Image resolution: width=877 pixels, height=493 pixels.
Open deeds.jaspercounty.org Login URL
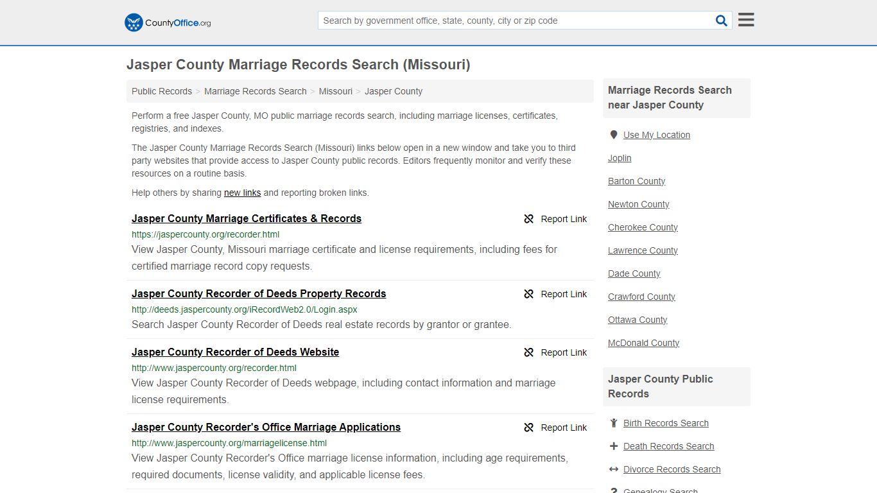click(245, 309)
